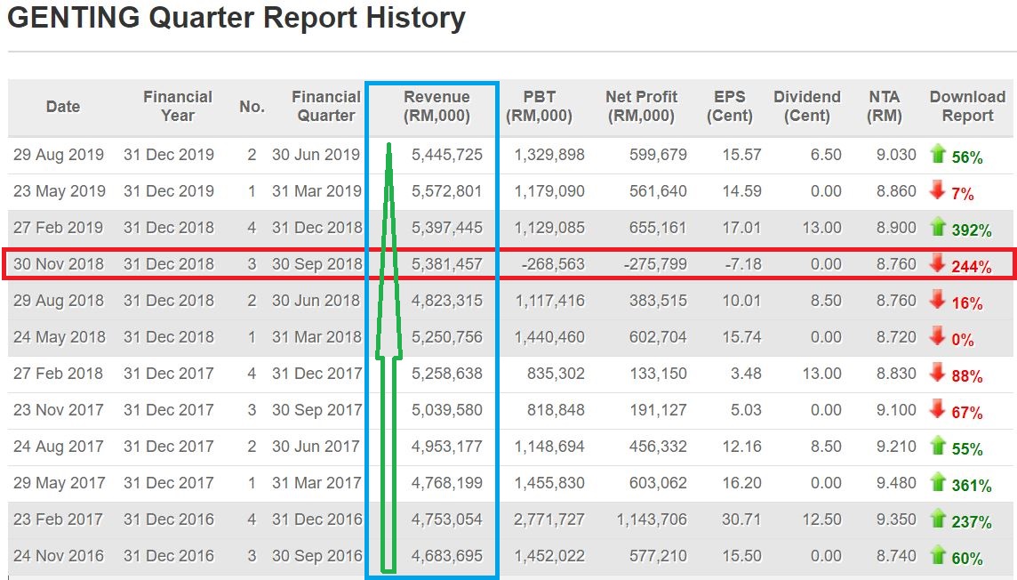Click green up arrow icon beside 56%
The width and height of the screenshot is (1017, 580).
pos(938,154)
